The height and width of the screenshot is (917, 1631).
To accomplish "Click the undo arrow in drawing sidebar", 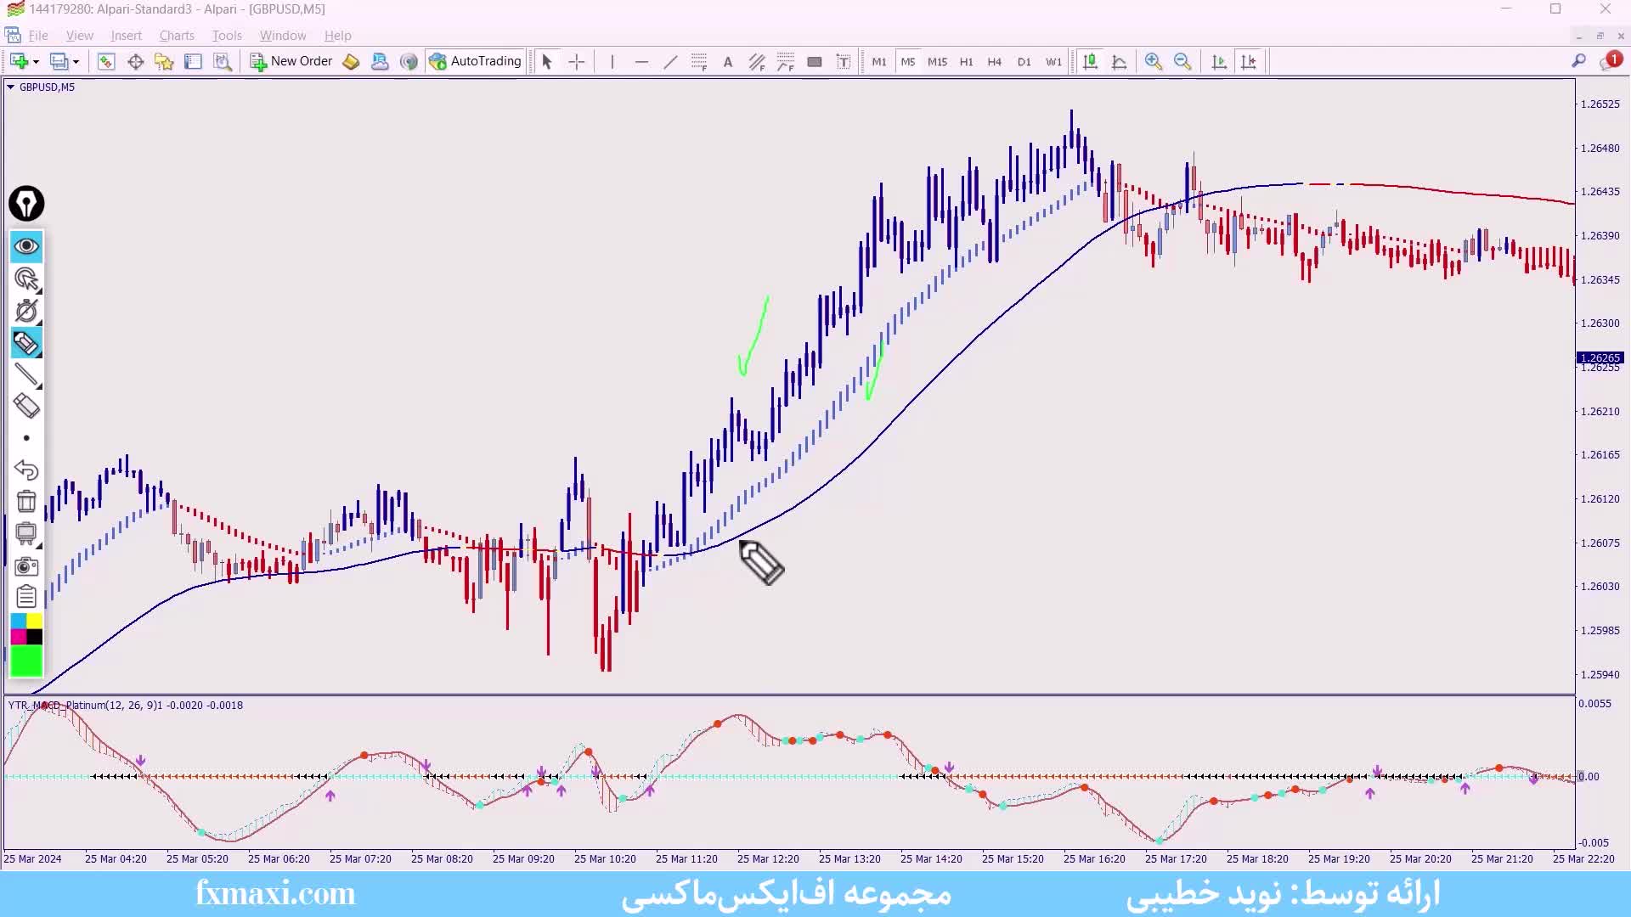I will click(x=26, y=470).
